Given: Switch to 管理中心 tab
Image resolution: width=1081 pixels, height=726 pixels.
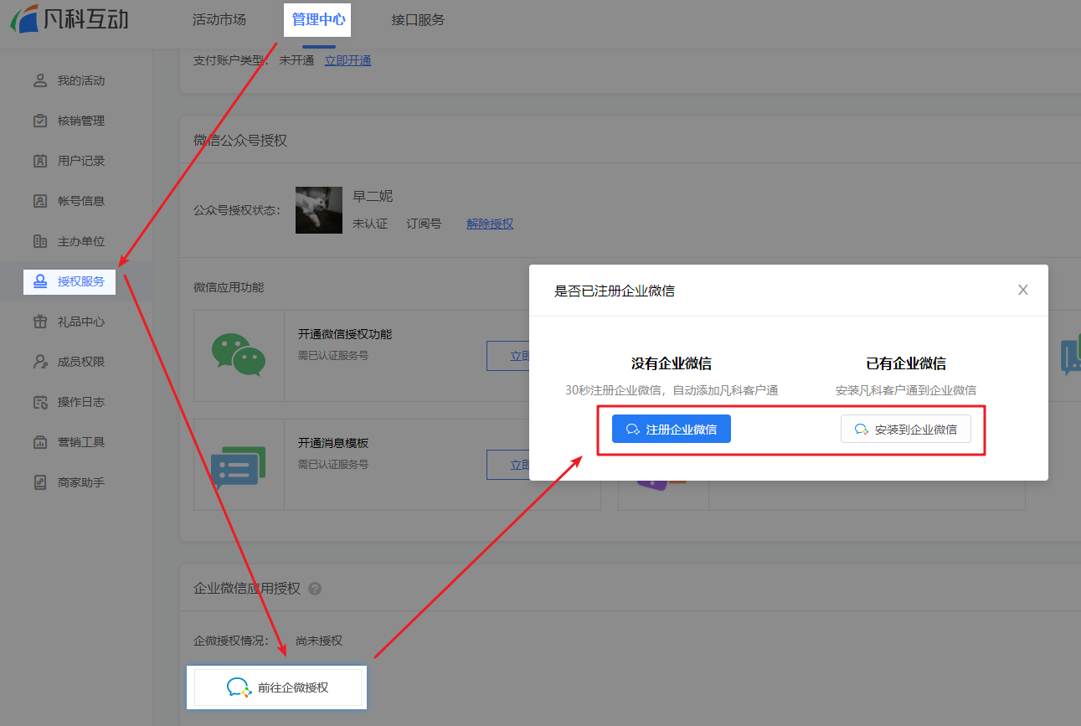Looking at the screenshot, I should point(317,19).
